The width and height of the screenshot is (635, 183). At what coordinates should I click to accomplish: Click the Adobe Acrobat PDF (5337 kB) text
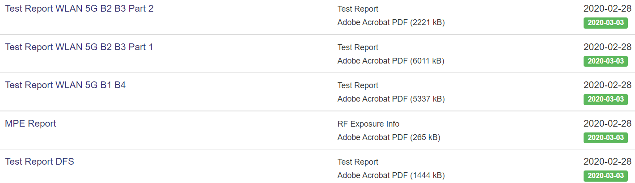(x=391, y=99)
